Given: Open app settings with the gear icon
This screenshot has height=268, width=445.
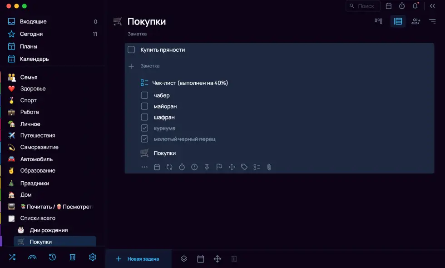Looking at the screenshot, I should 92,257.
